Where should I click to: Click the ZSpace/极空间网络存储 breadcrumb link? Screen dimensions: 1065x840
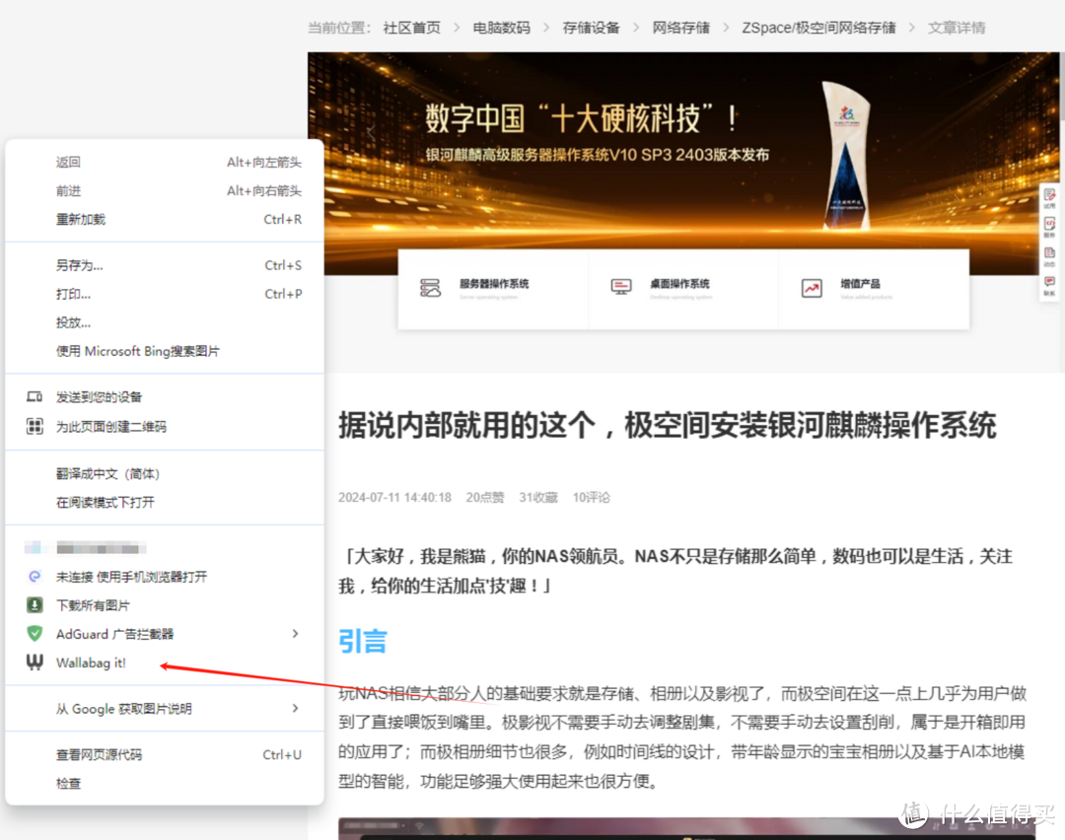[818, 28]
